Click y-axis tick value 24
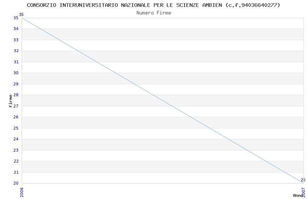Image resolution: width=307 pixels, height=199 pixels. [x=16, y=139]
